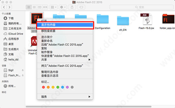Choose 拷贝 "Adobe Flash CC 2015.app"

click(65, 66)
